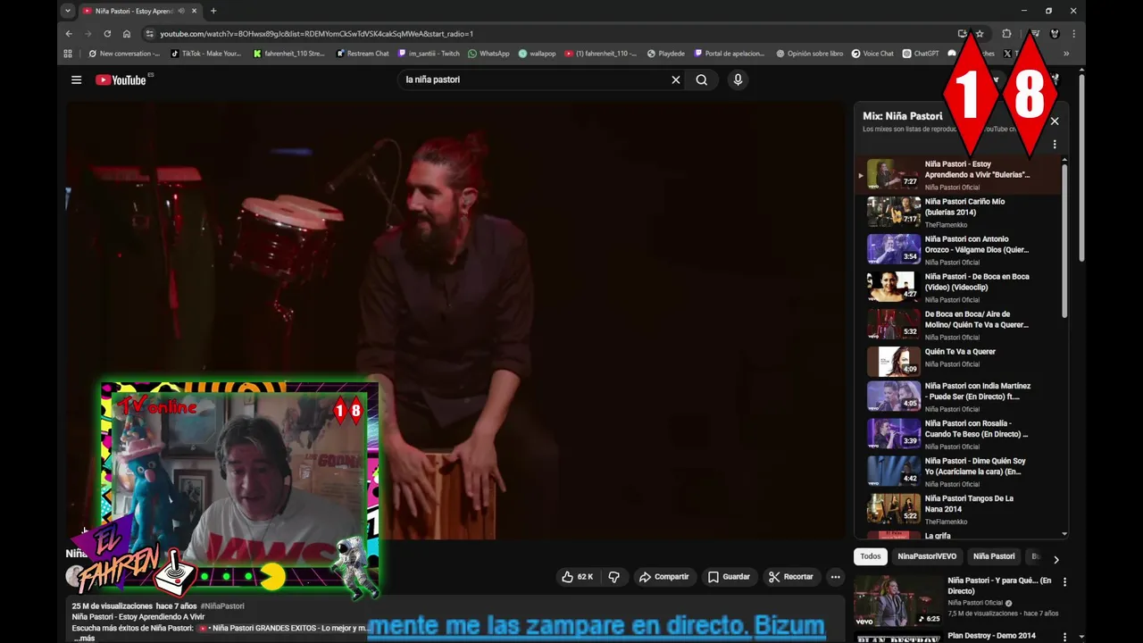The width and height of the screenshot is (1143, 643).
Task: Open the Chrome three-dot menu
Action: [x=1073, y=34]
